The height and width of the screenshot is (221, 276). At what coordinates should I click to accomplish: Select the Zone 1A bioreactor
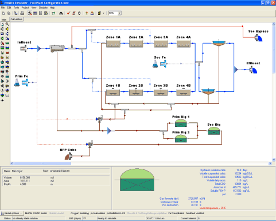click(x=113, y=44)
